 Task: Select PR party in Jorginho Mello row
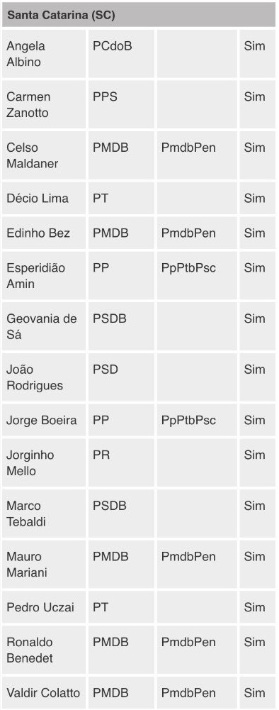tap(101, 455)
